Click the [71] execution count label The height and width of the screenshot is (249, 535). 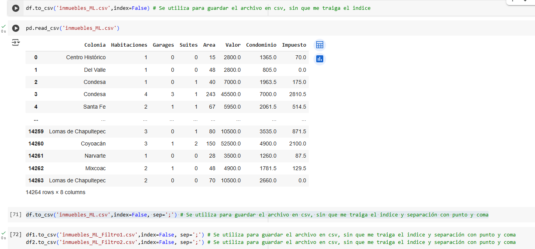point(16,214)
